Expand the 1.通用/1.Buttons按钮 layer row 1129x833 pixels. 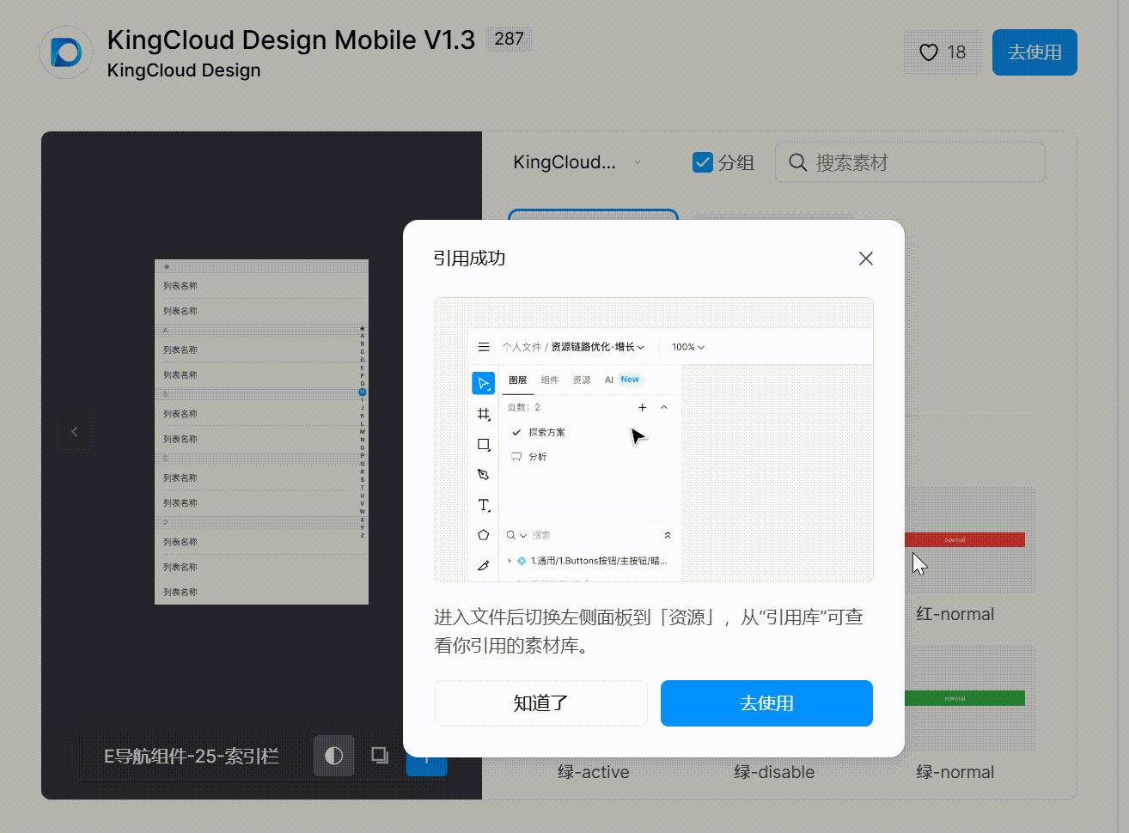[510, 561]
